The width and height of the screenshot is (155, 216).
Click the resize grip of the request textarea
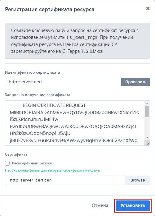coord(148,144)
